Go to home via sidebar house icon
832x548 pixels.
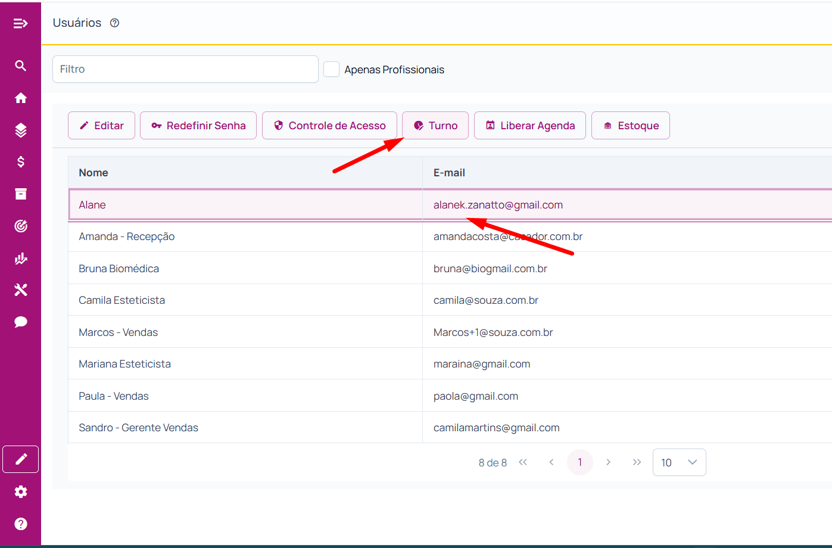point(20,98)
